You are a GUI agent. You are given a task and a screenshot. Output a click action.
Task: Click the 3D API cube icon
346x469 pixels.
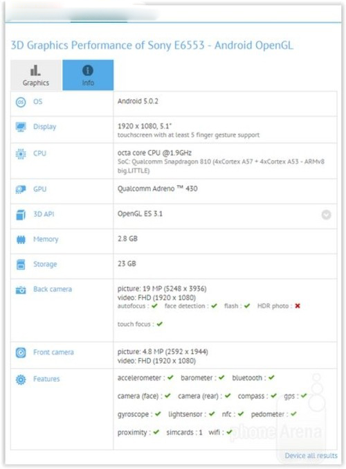coord(21,215)
